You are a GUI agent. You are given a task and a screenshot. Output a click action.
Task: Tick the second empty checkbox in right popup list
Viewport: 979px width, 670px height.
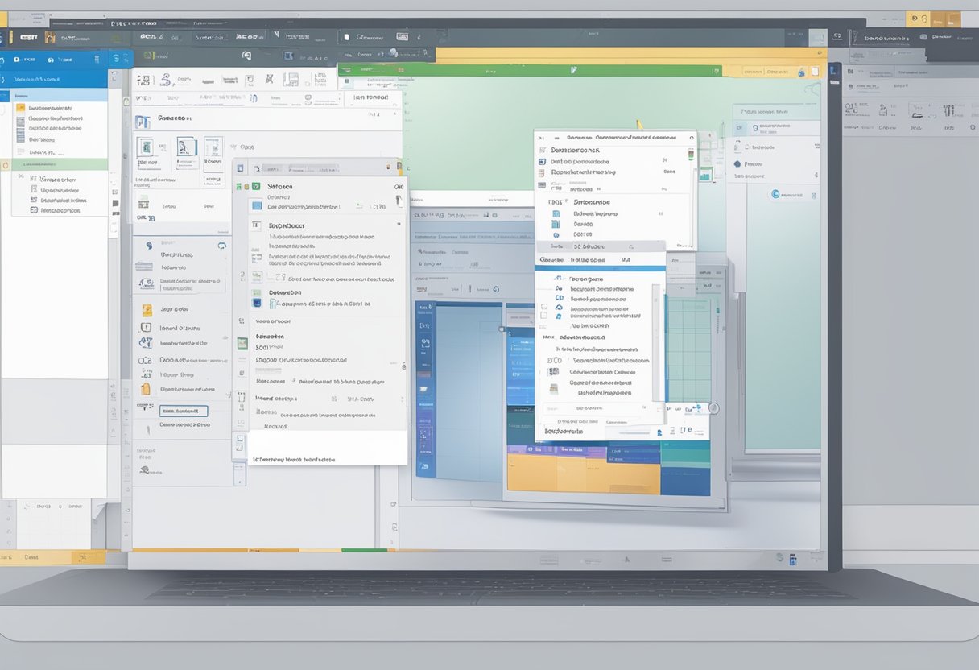544,318
